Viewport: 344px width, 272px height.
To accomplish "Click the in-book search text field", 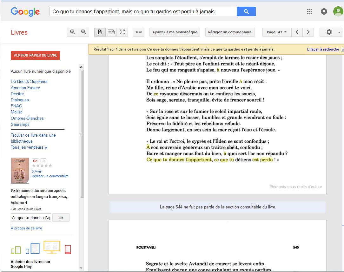I will click(31, 218).
